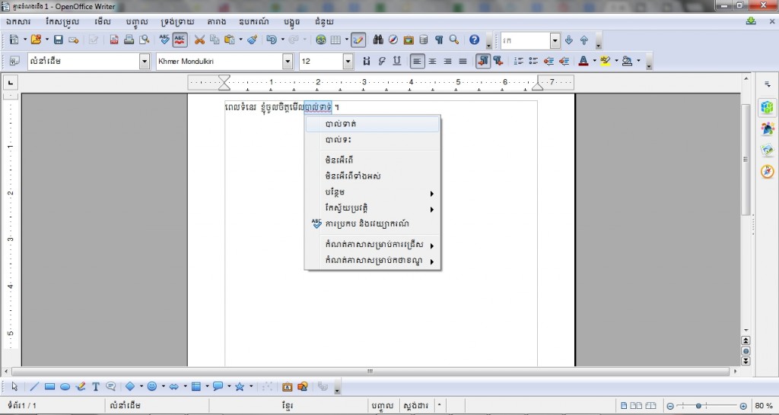779x415 pixels.
Task: Adjust the zoom slider handle
Action: pos(698,406)
